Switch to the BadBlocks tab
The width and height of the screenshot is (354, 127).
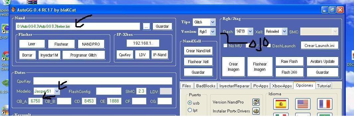(206, 86)
